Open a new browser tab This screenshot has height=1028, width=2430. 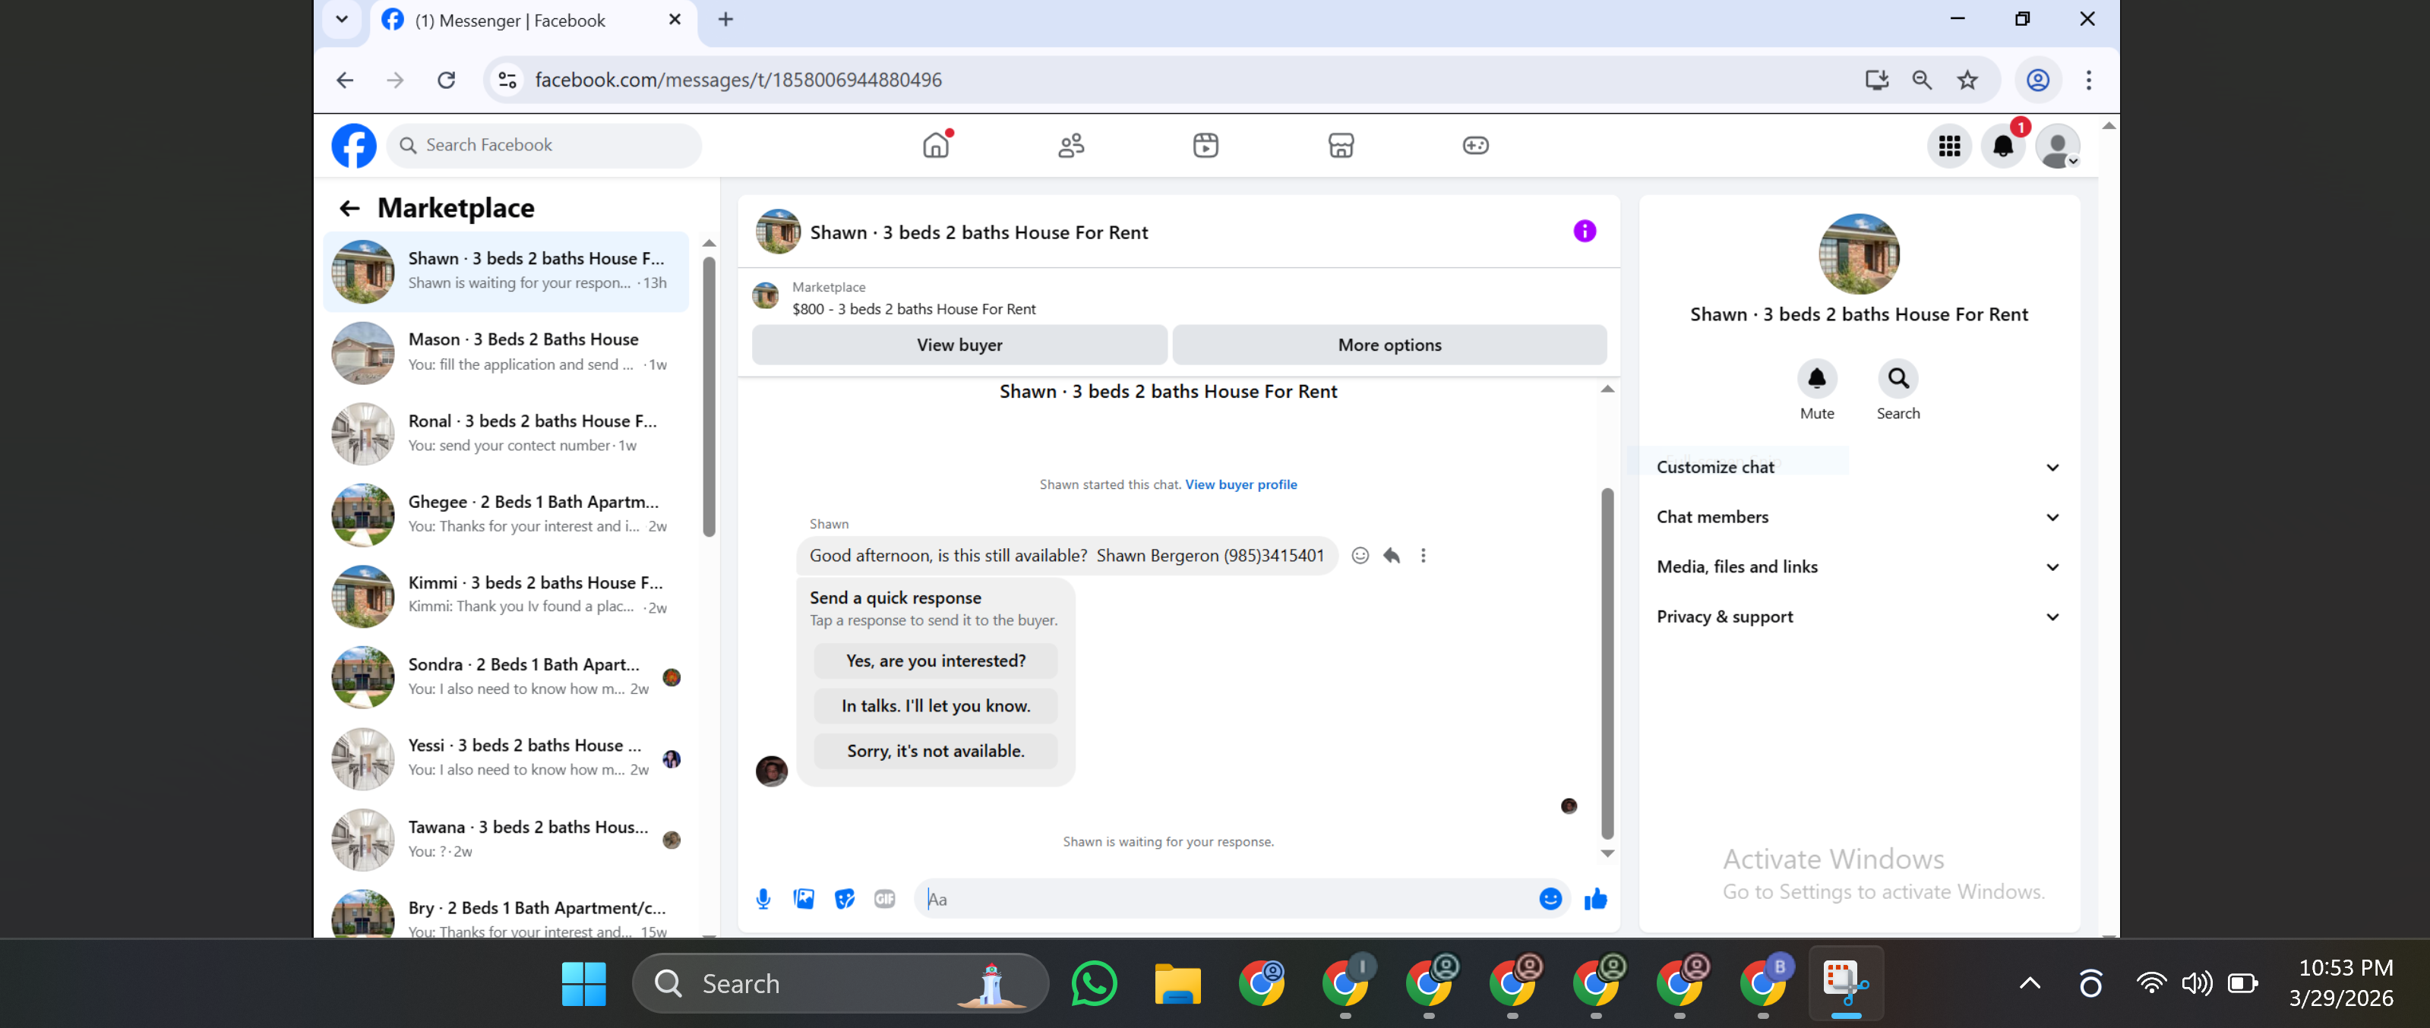725,20
